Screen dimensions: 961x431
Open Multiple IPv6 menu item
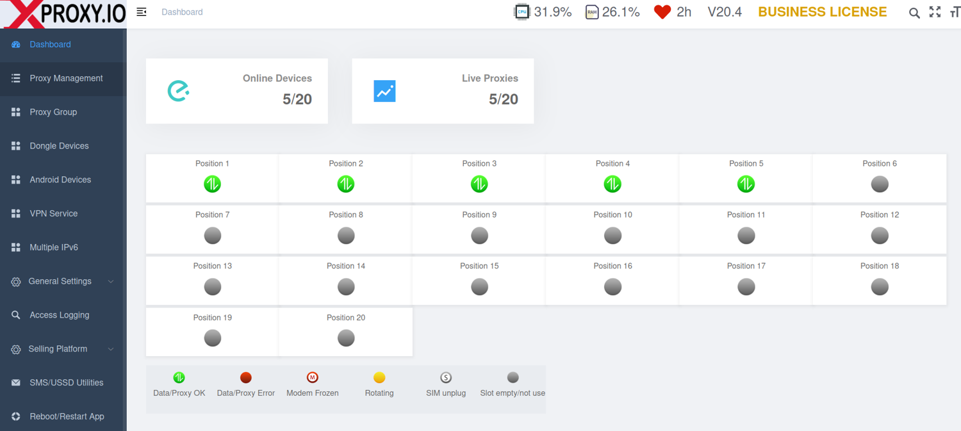[63, 247]
